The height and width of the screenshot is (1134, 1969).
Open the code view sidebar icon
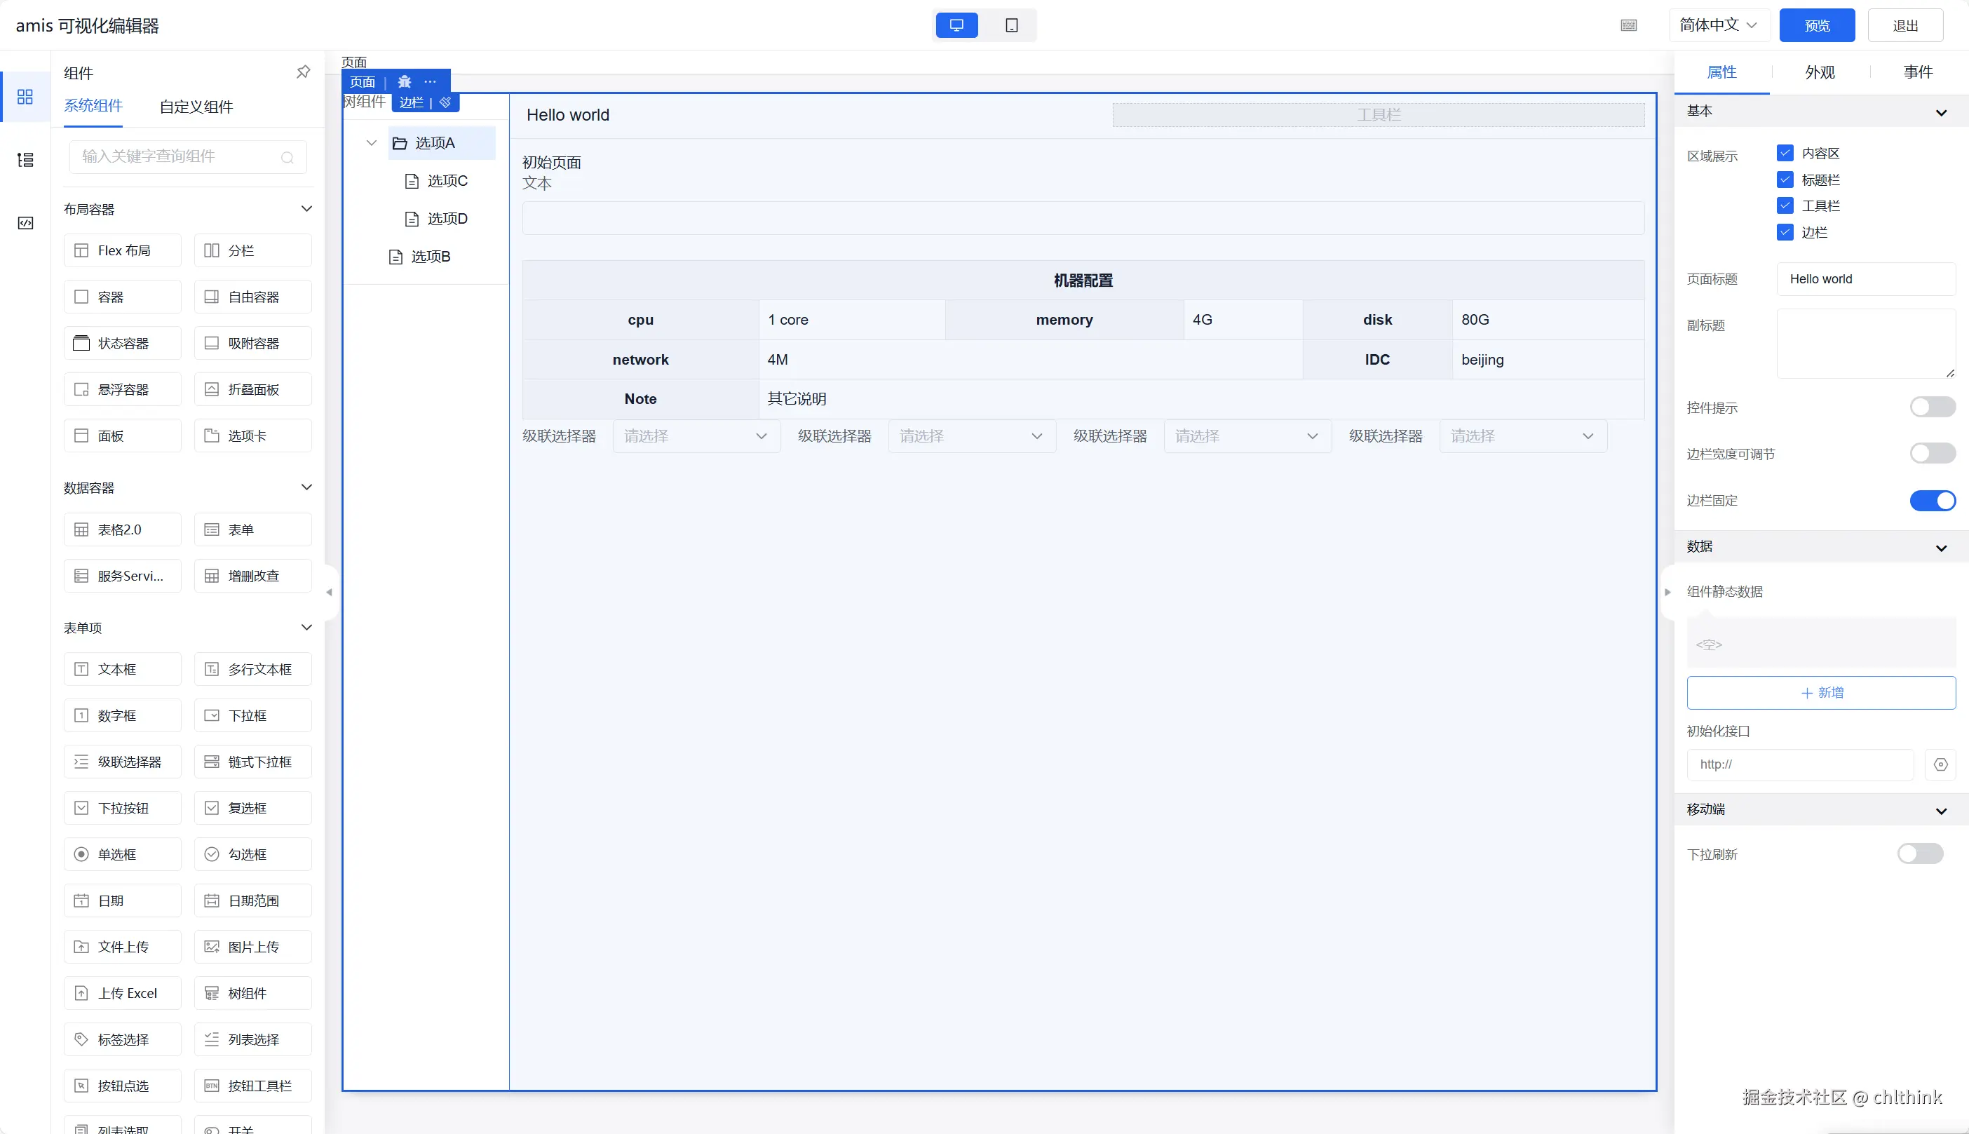[x=25, y=224]
